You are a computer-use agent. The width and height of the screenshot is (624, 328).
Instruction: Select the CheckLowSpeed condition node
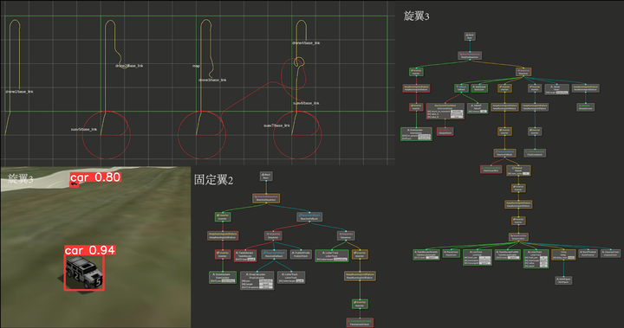[535, 152]
